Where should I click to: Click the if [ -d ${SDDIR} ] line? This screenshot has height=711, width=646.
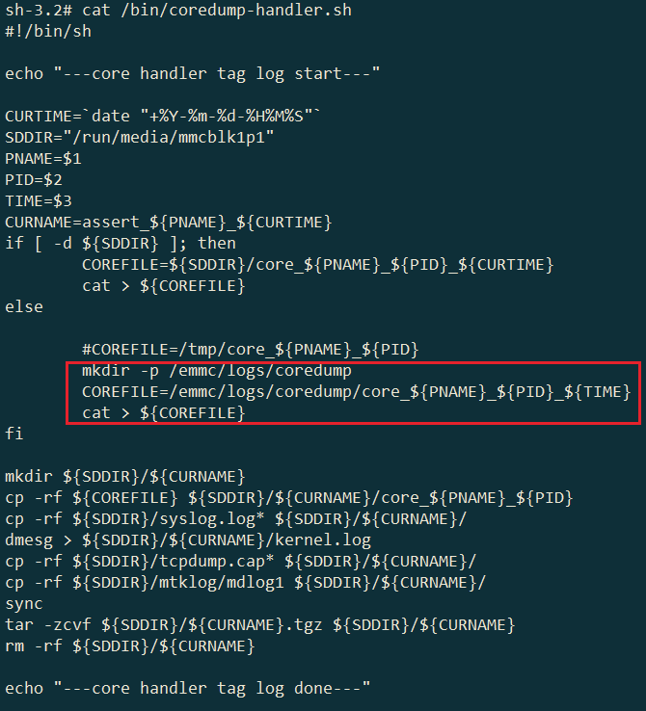coord(121,244)
